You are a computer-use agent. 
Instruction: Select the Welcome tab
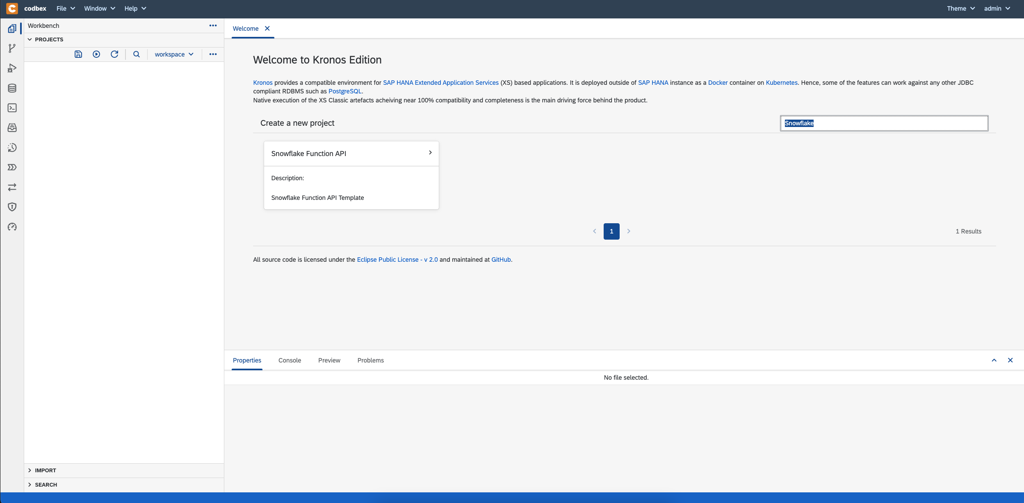246,28
